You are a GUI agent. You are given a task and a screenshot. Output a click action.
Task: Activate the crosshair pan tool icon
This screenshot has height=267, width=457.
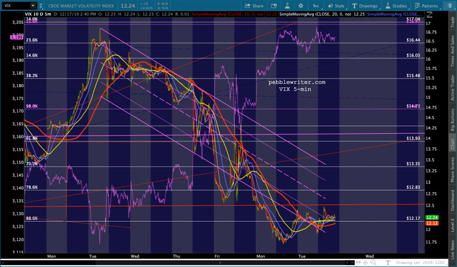coord(366,263)
